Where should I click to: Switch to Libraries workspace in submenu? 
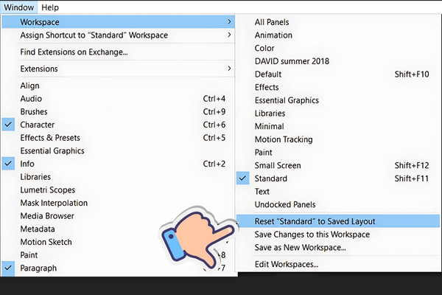click(338, 113)
